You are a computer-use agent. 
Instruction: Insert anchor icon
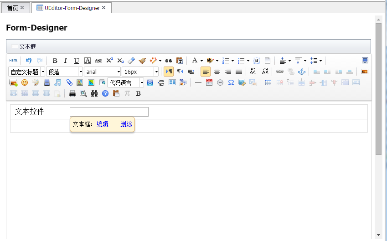pyautogui.click(x=302, y=72)
